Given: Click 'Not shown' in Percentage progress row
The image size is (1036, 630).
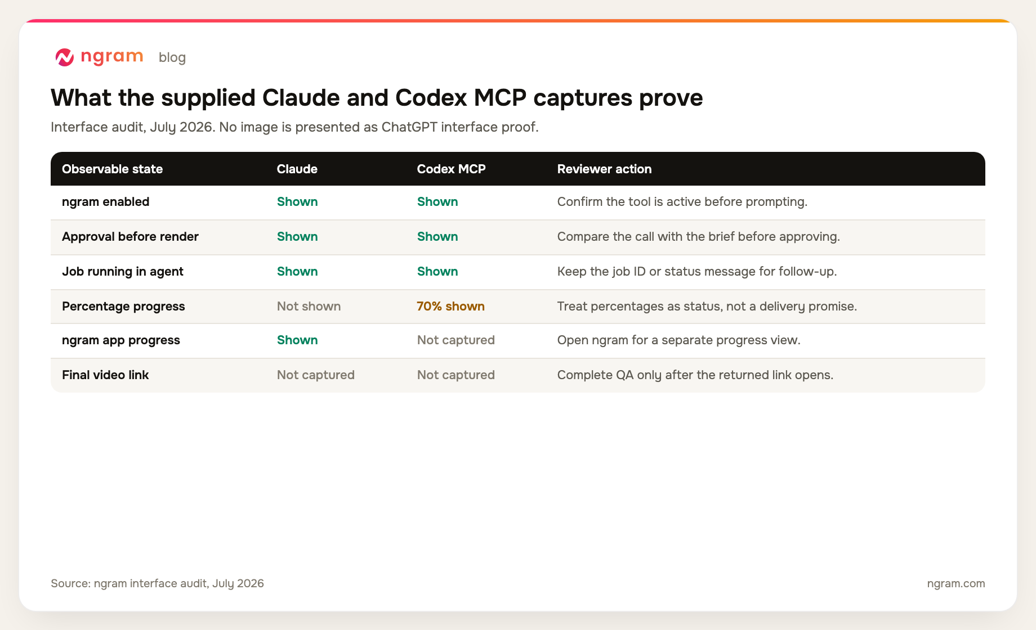Looking at the screenshot, I should (x=309, y=306).
